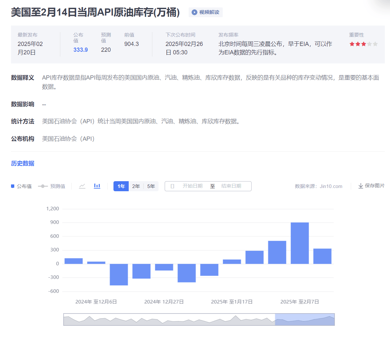Click the play icon in 视频解读
This screenshot has width=390, height=342.
click(194, 12)
